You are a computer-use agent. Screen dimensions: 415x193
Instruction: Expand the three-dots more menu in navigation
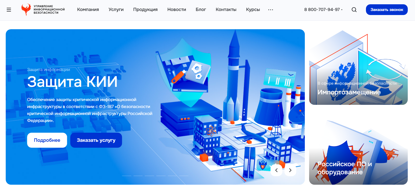[271, 10]
